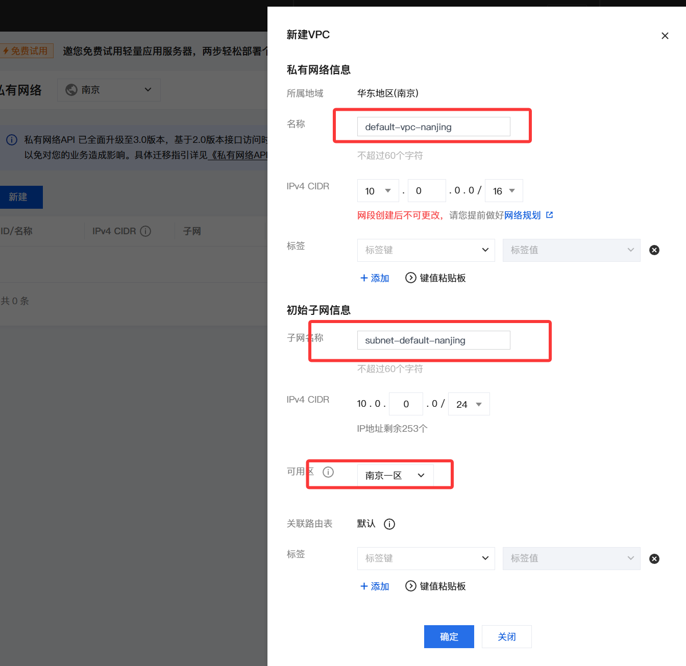686x666 pixels.
Task: Remove the subnet tag row with delete icon
Action: 654,559
